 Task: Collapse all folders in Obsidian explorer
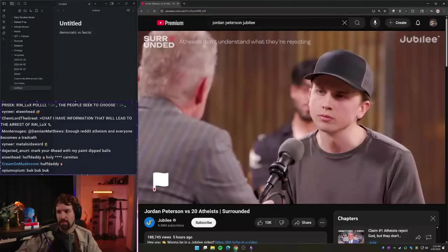42,10
